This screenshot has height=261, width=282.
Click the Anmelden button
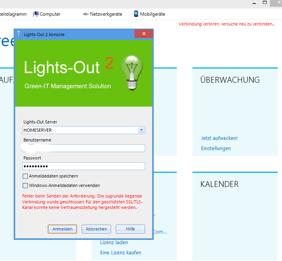pos(63,229)
